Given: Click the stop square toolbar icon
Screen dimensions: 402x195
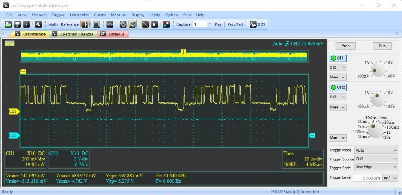Looking at the screenshot, I should 155,24.
